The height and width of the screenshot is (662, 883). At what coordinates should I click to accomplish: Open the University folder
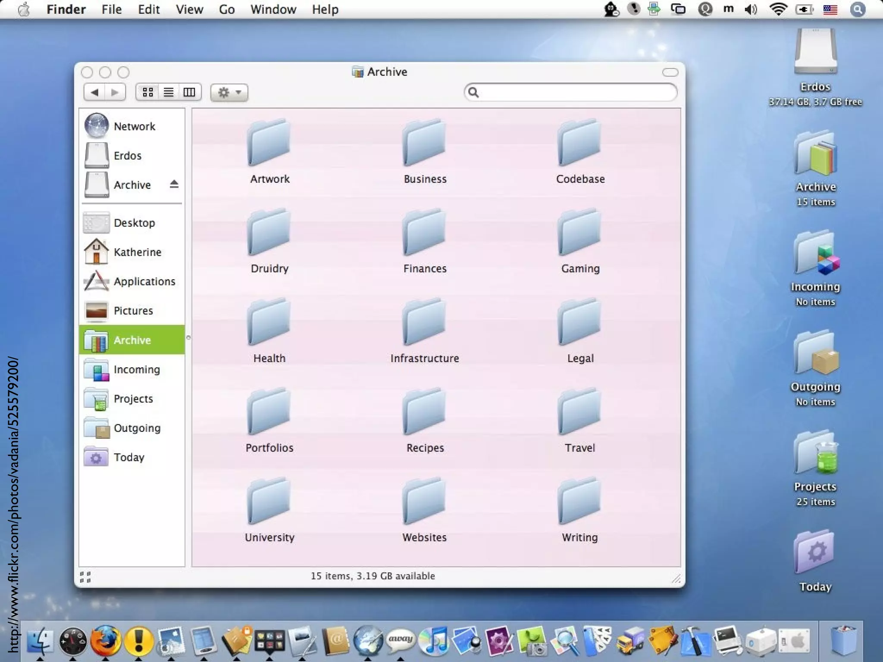[x=269, y=502]
